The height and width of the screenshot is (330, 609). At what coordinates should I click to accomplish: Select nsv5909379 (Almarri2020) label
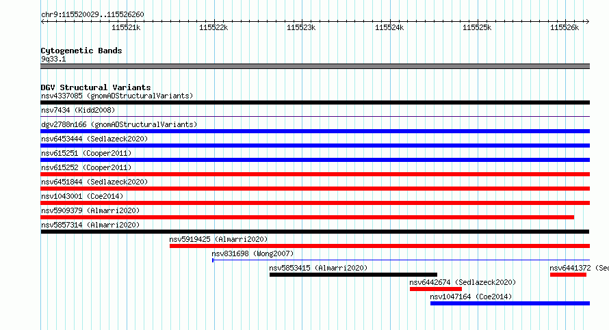[90, 210]
